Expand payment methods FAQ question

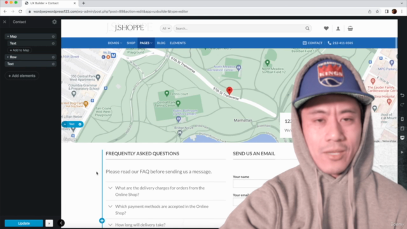click(x=165, y=209)
